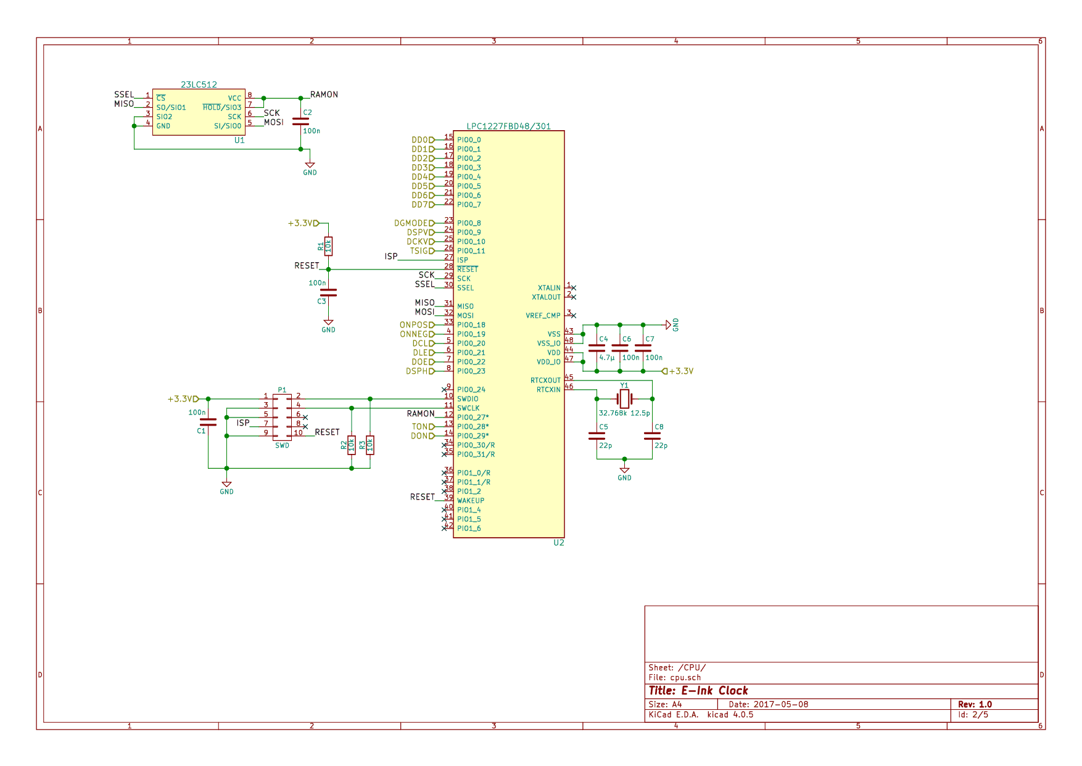Click the +3.3V label right of C7
This screenshot has width=1082, height=766.
(x=678, y=371)
